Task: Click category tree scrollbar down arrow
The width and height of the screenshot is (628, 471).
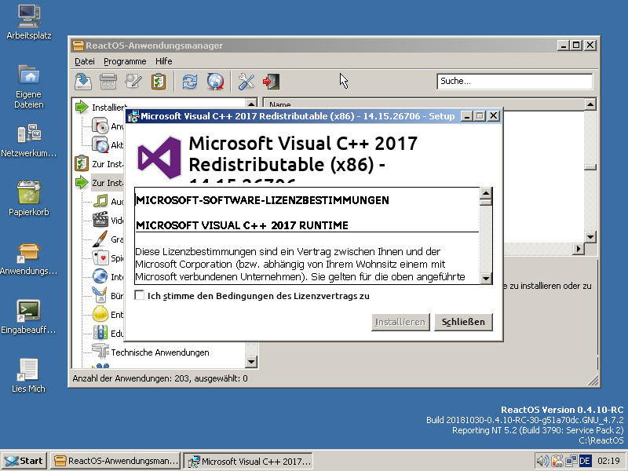Action: click(251, 362)
